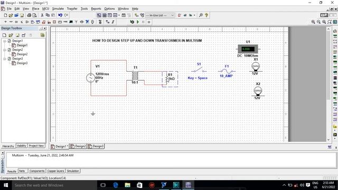The image size is (338, 190).
Task: Open help with the lightbulb icon
Action: [x=206, y=15]
